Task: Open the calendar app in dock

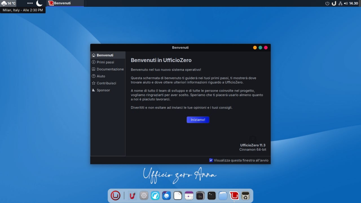Action: (189, 195)
